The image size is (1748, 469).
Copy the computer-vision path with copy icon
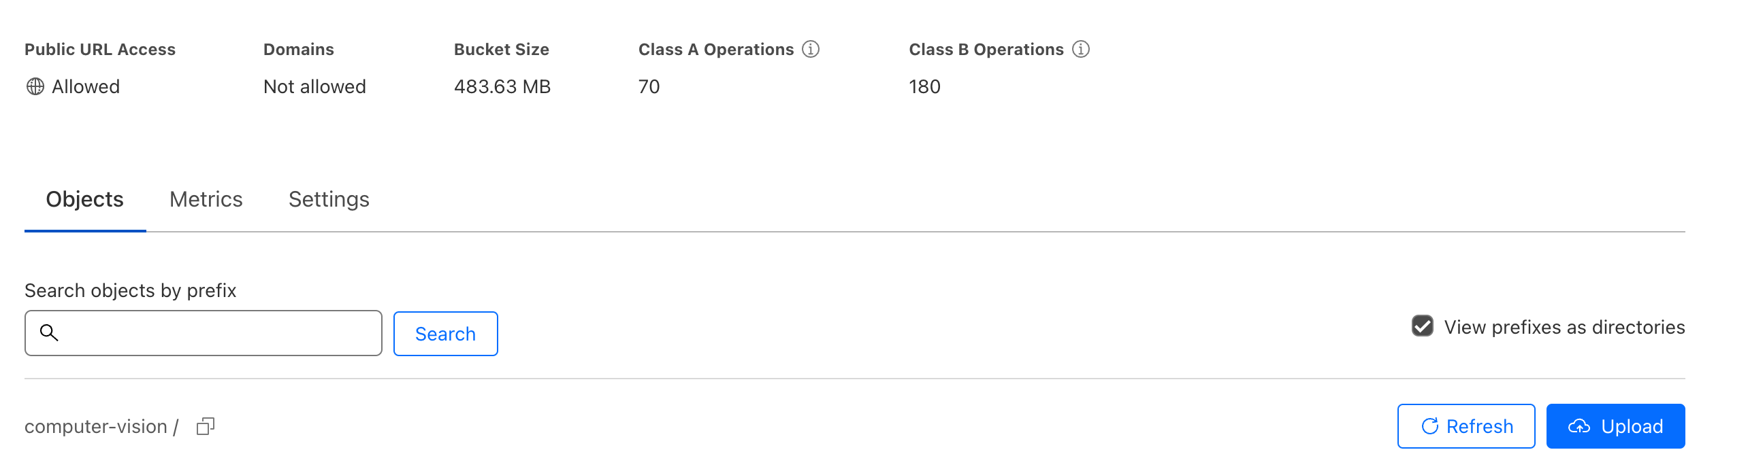click(x=205, y=426)
